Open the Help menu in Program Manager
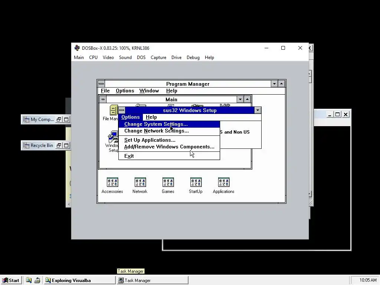 click(171, 91)
